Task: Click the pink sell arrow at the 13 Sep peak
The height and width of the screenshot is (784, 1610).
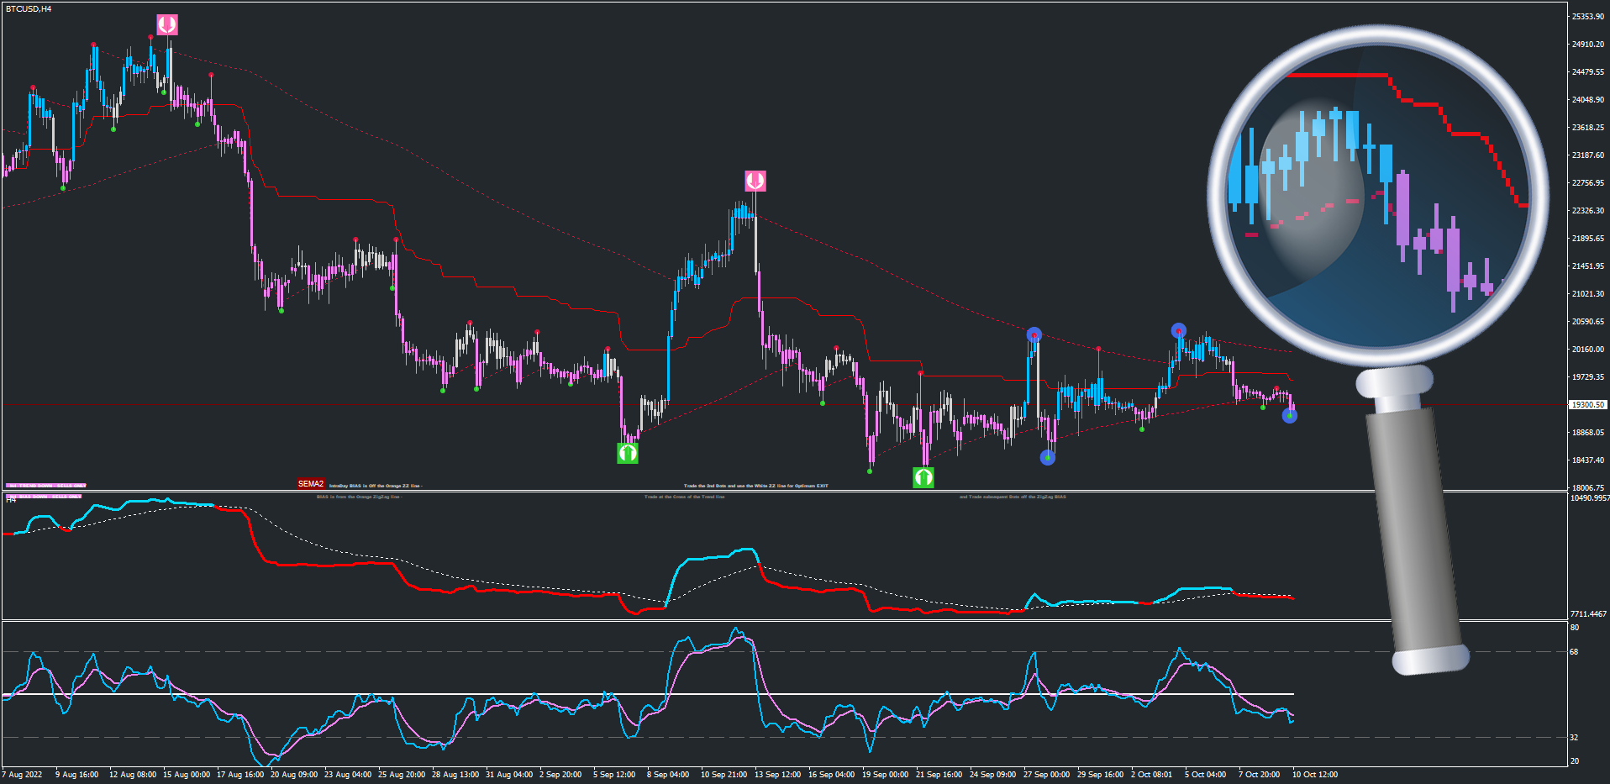Action: (755, 181)
